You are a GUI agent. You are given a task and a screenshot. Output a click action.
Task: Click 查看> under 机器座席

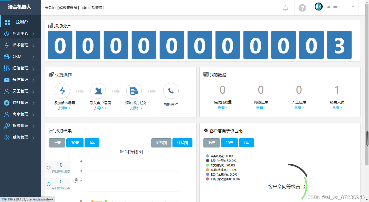point(261,108)
